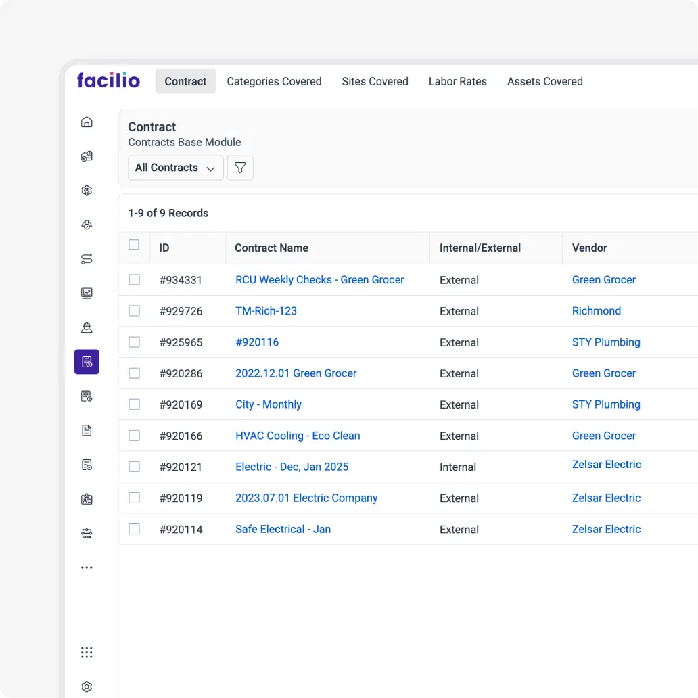Open the settings gear at the sidebar bottom
The image size is (698, 698).
pos(87,686)
